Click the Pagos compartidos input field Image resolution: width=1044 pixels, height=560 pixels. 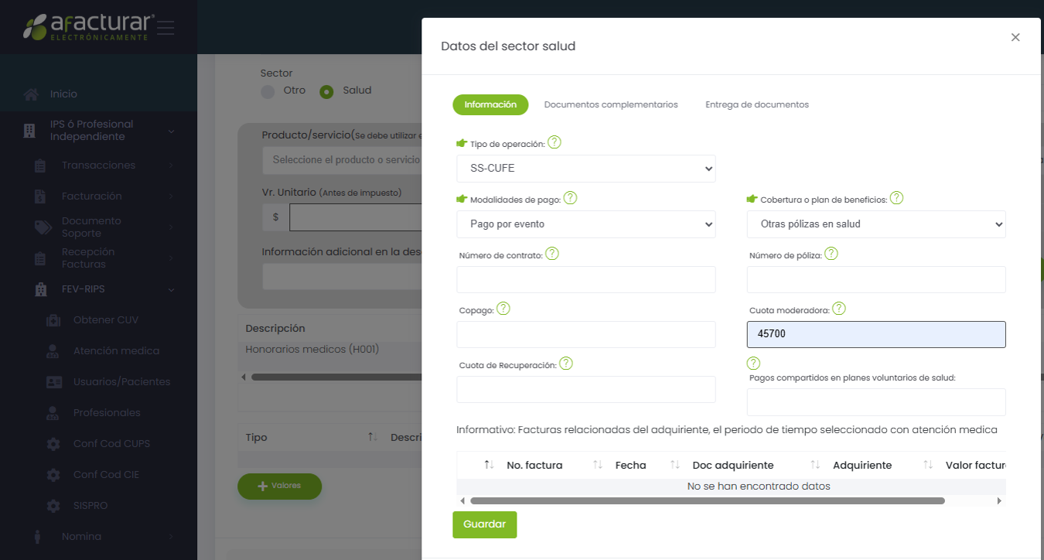pyautogui.click(x=876, y=402)
